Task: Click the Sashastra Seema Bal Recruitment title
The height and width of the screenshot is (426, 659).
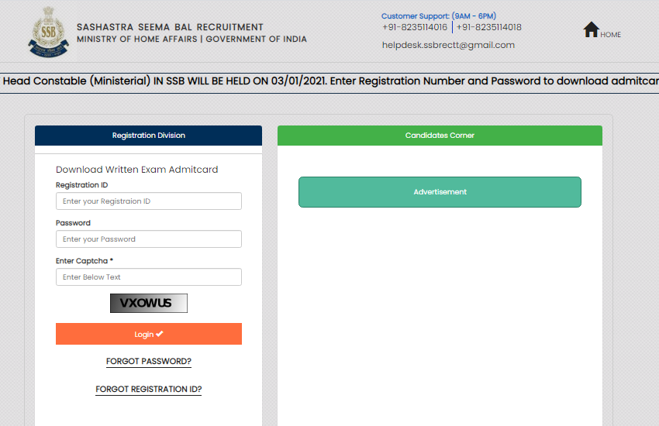Action: pyautogui.click(x=170, y=27)
